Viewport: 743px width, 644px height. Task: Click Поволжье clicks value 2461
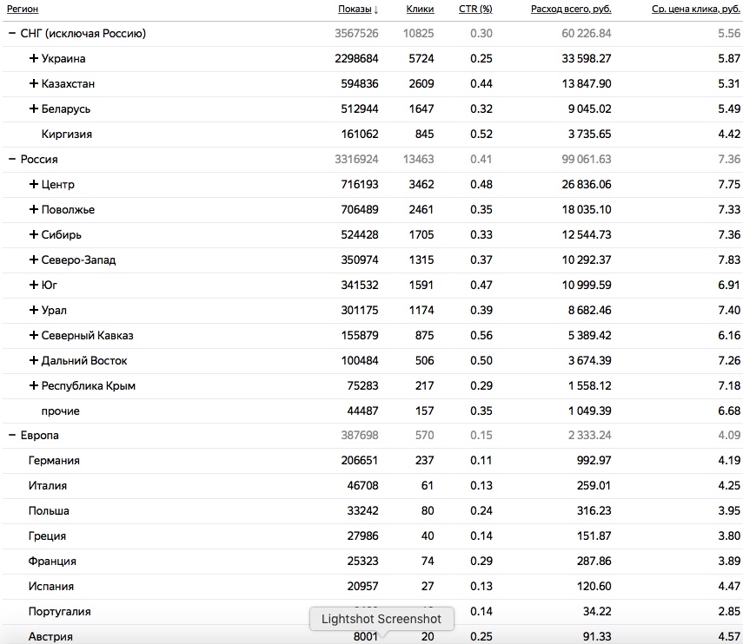[421, 209]
